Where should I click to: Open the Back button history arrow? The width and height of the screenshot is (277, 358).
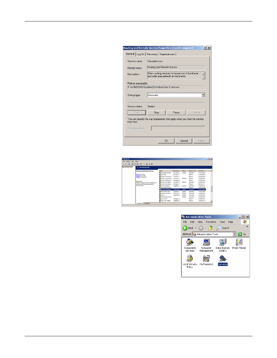tap(196, 228)
